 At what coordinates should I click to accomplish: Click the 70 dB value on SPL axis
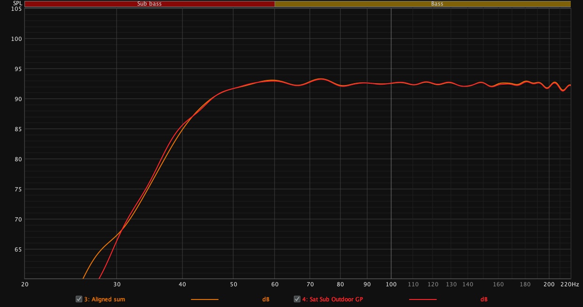18,219
